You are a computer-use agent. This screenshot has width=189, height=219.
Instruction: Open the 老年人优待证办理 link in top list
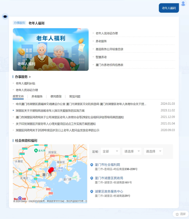tap(107, 33)
